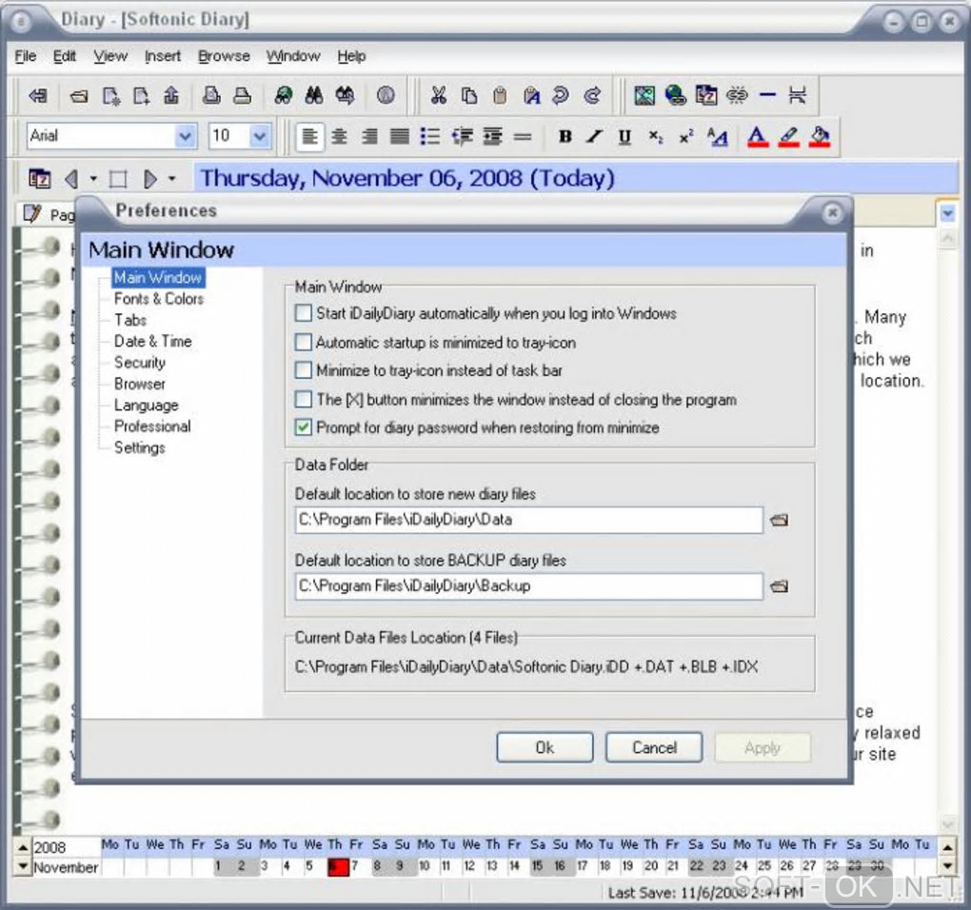Viewport: 971px width, 910px height.
Task: Open the Arial font dropdown
Action: point(185,136)
